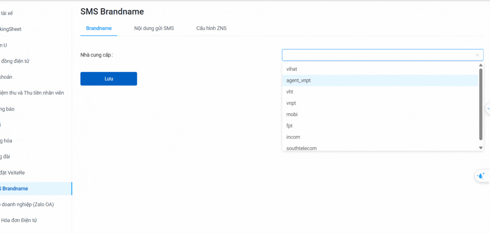Viewport: 490px width, 234px height.
Task: Select fpt provider option
Action: tap(289, 126)
